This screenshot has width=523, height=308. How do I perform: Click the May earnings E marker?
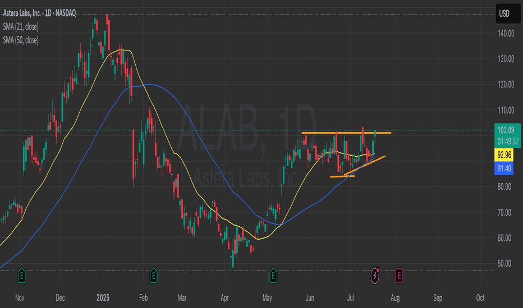click(x=273, y=276)
